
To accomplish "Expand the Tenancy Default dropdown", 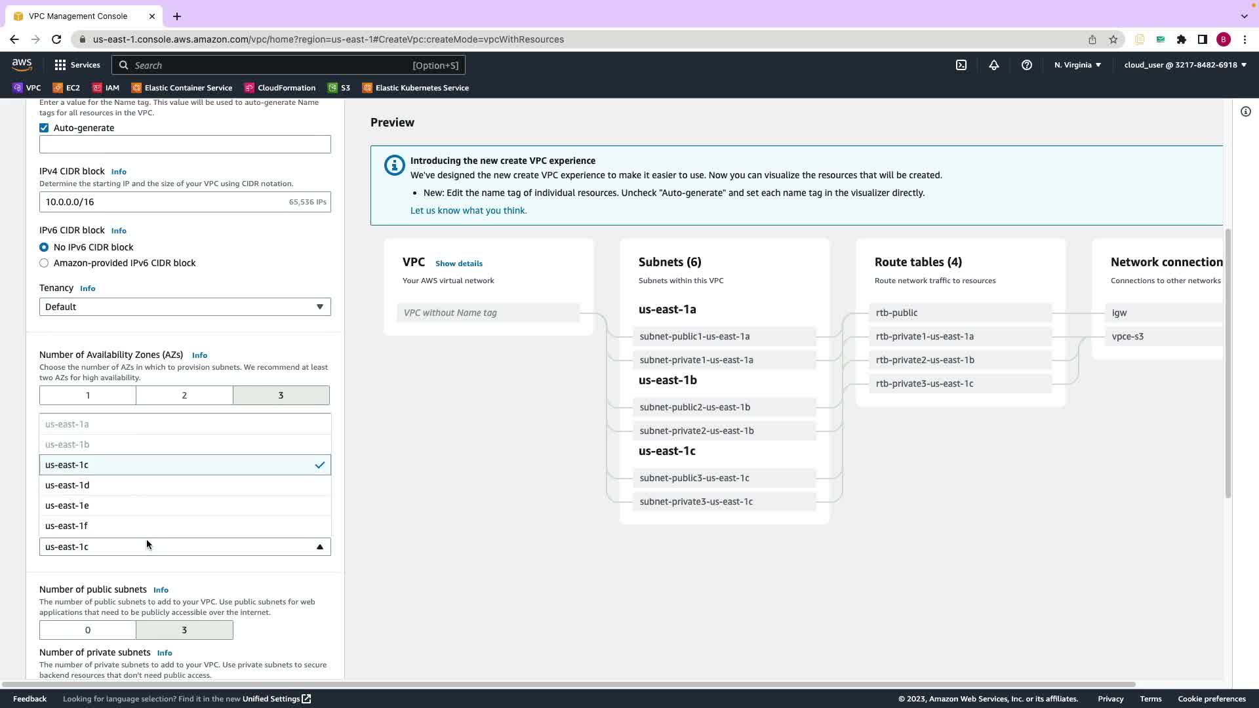I will 185,307.
